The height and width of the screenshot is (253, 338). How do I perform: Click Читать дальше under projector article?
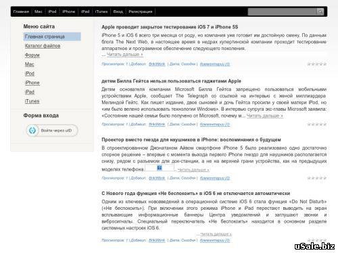(193, 170)
